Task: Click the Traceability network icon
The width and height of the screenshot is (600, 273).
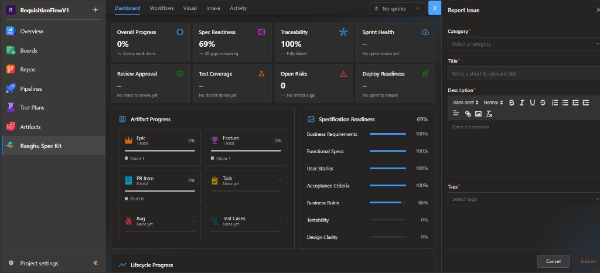Action: pos(343,32)
